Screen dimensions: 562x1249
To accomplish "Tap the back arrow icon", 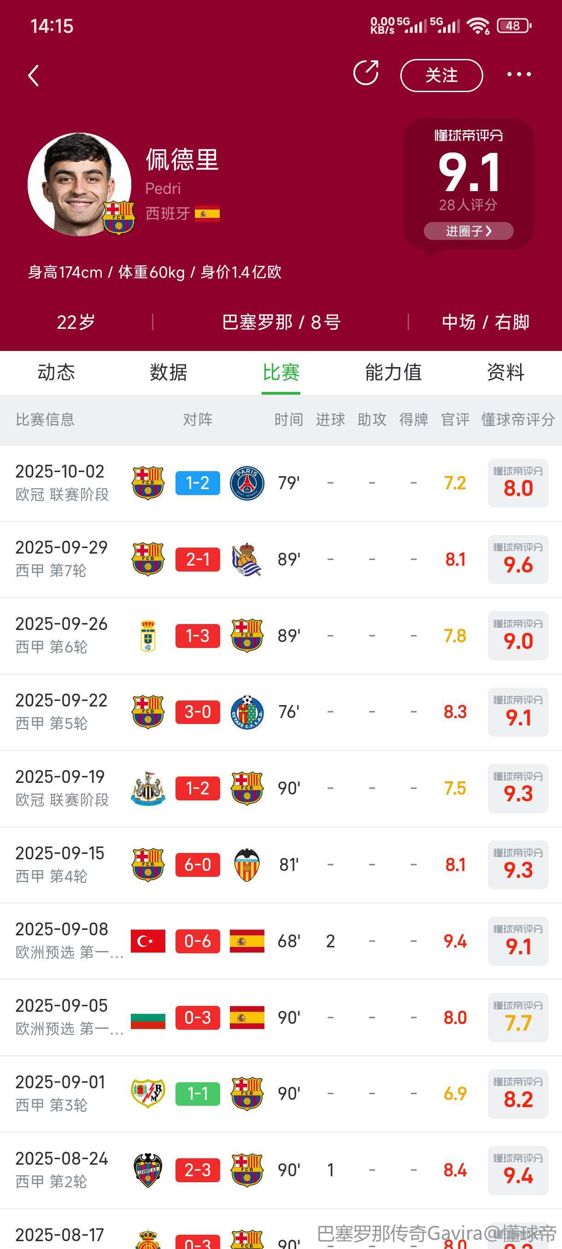I will coord(34,76).
